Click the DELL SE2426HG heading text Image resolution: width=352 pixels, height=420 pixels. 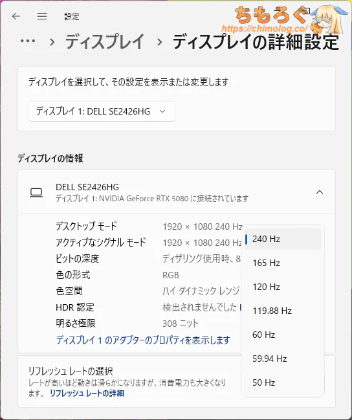[x=87, y=187]
